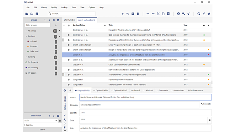Screen dimensions: 236x132
Task: Click the double chevron at the sidebar bottom
Action: pyautogui.click(x=65, y=131)
